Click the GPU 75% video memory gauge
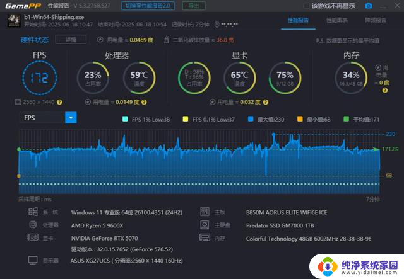404x279 pixels. 285,78
